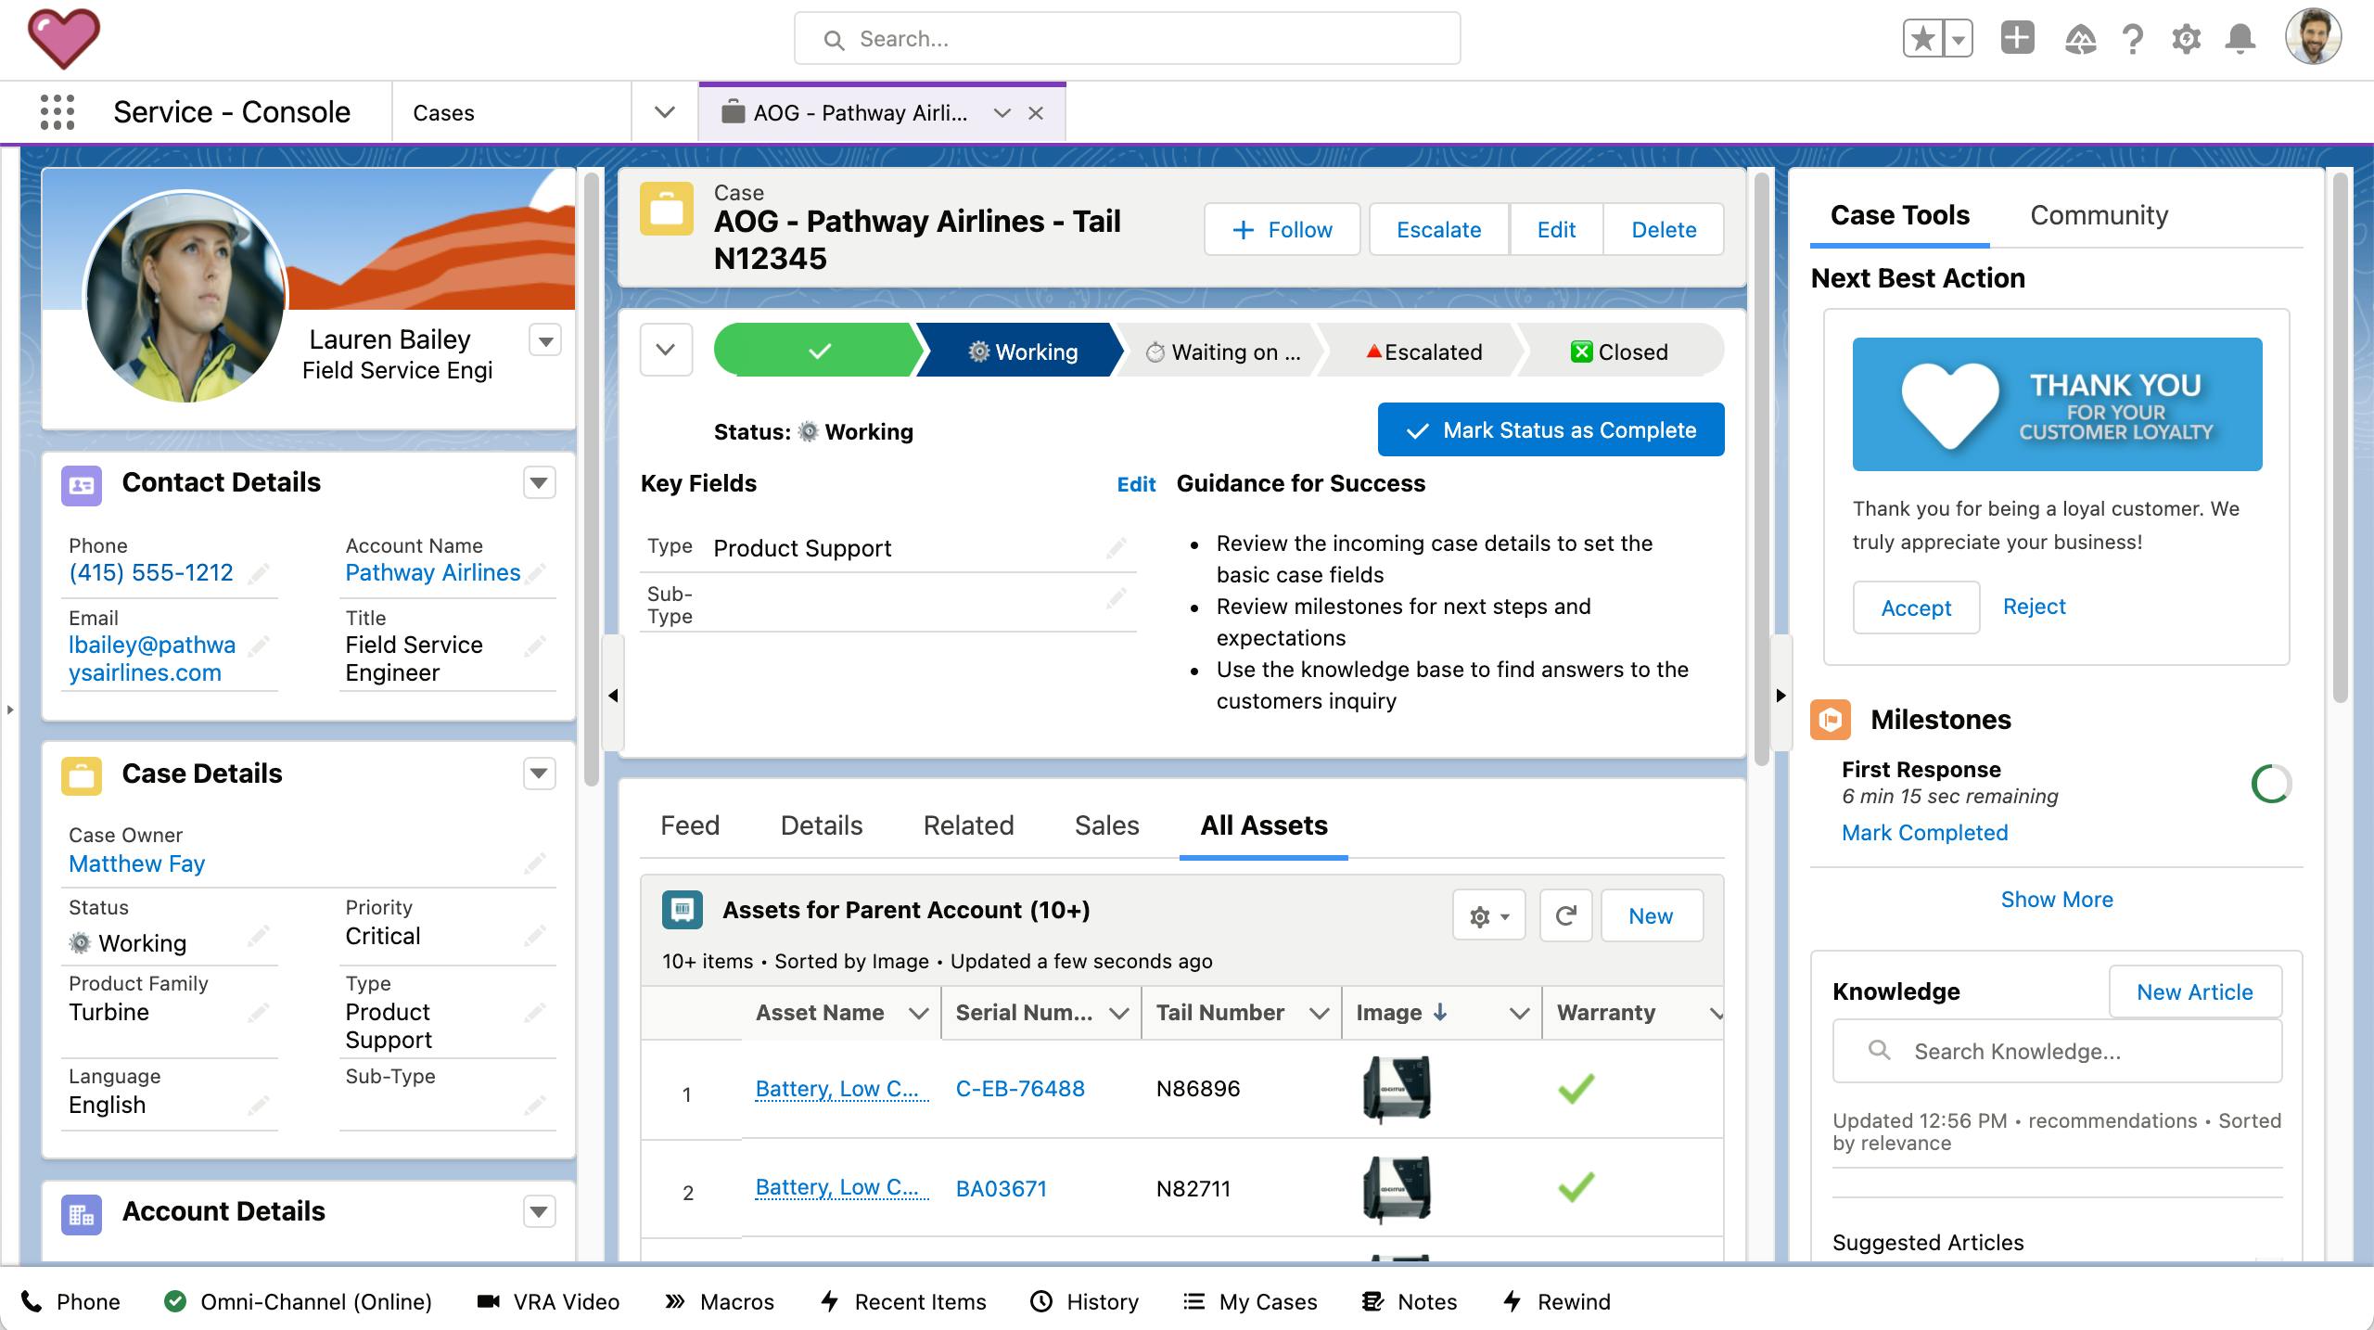Toggle the path details chevron button
The height and width of the screenshot is (1330, 2374).
(x=665, y=351)
